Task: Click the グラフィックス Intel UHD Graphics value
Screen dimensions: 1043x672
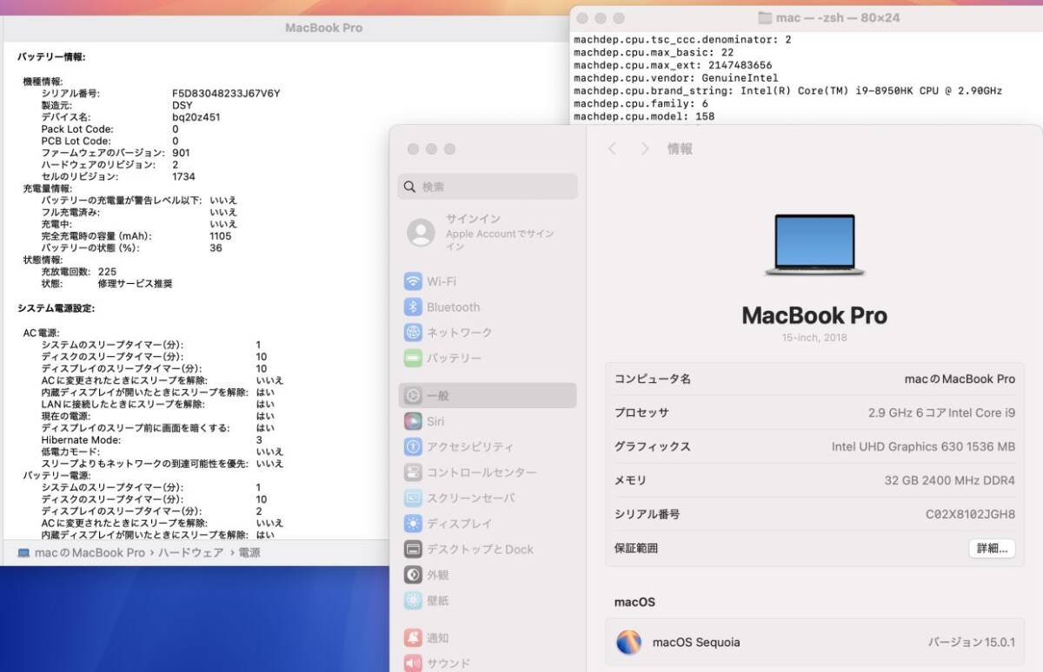Action: [x=923, y=446]
